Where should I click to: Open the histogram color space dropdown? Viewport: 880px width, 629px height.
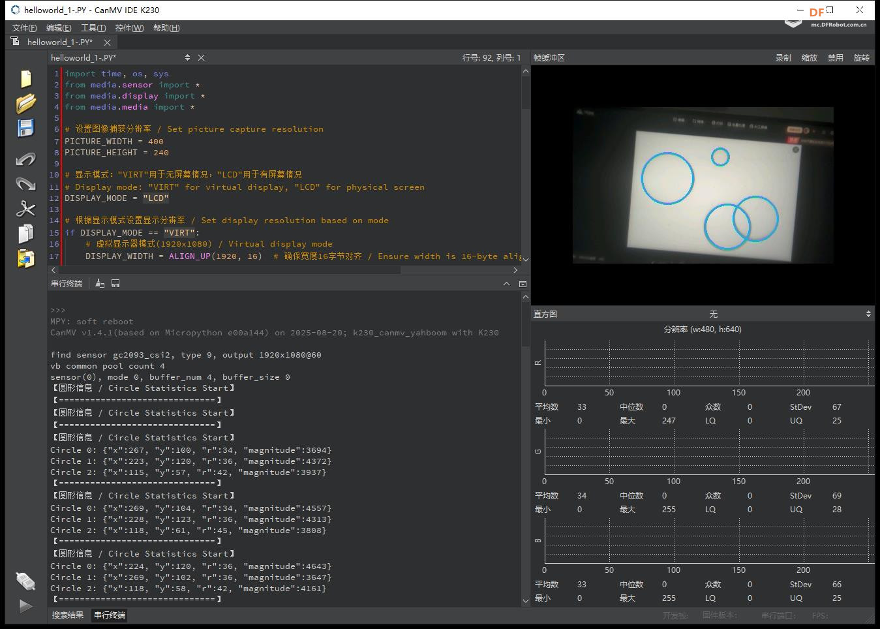713,314
